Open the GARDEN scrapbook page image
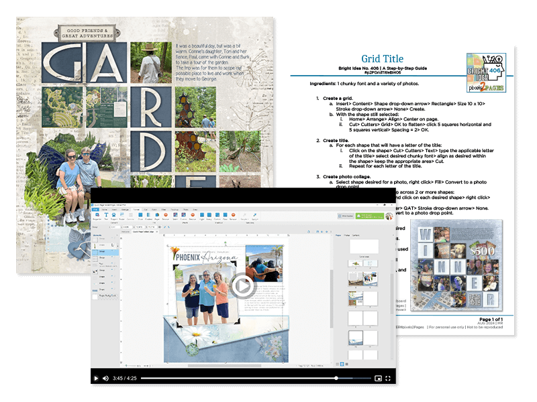Viewport: 537px width, 402px height. (145, 145)
